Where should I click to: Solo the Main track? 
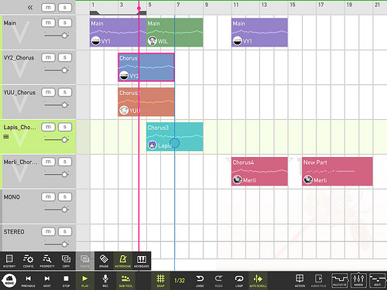pyautogui.click(x=65, y=22)
